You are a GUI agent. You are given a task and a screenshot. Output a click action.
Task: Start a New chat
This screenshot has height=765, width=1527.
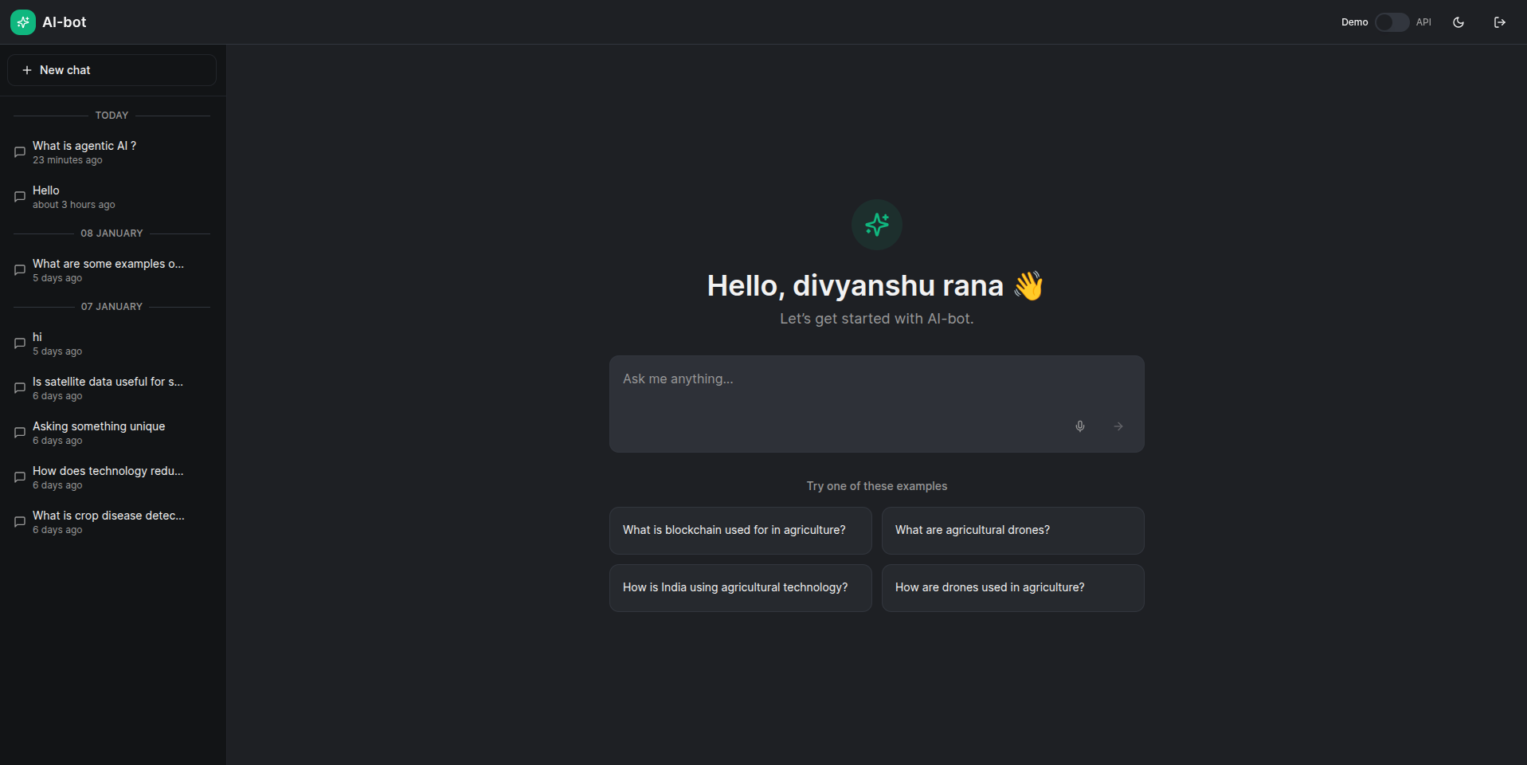tap(112, 70)
